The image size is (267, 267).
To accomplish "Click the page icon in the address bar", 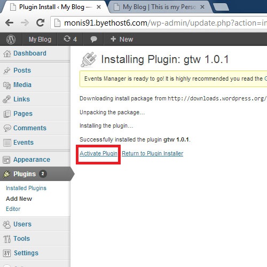I will pyautogui.click(x=57, y=23).
